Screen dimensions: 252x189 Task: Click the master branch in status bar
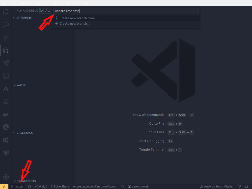(x=17, y=186)
